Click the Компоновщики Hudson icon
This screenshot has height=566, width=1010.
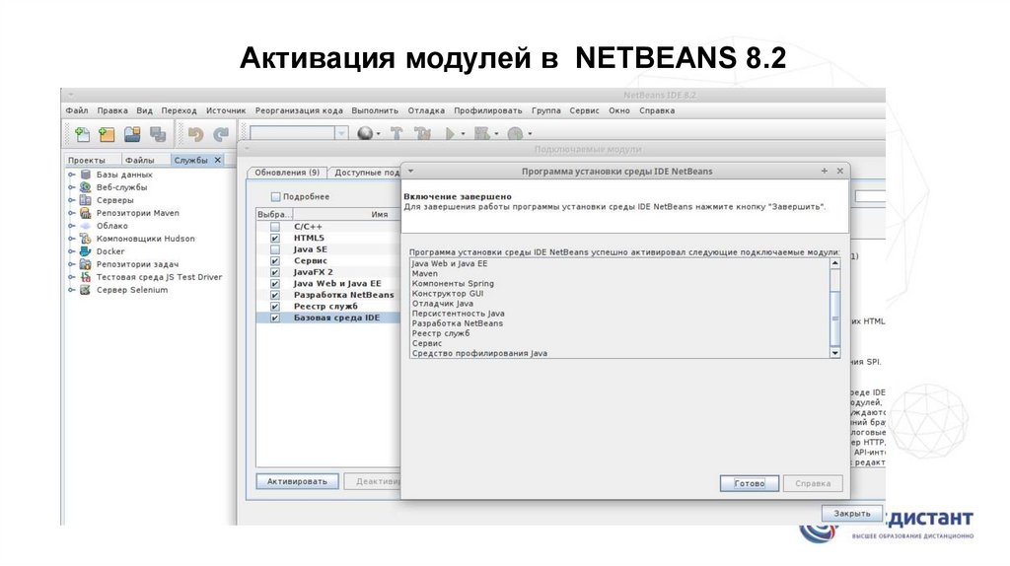86,239
